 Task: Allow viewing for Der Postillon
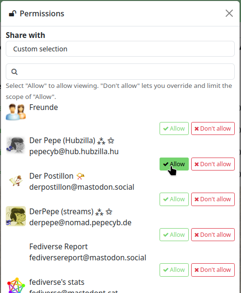(174, 199)
